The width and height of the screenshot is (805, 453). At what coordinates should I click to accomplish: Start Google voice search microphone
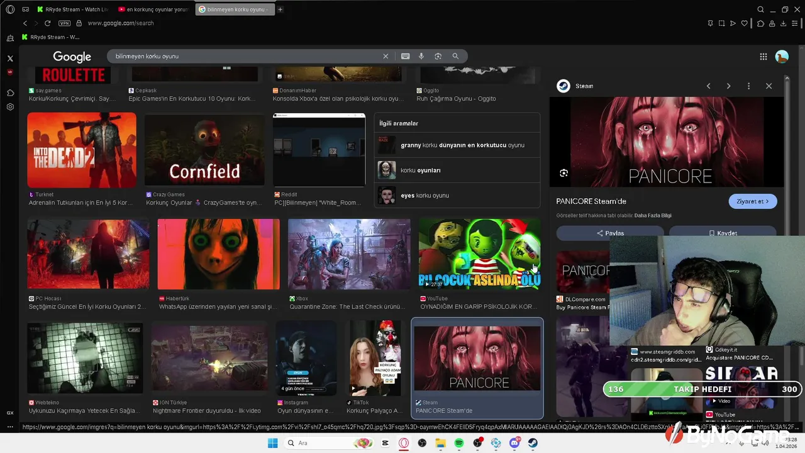click(422, 56)
